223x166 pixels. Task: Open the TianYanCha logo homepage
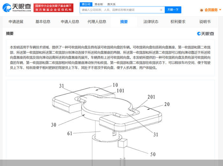coord(17,8)
